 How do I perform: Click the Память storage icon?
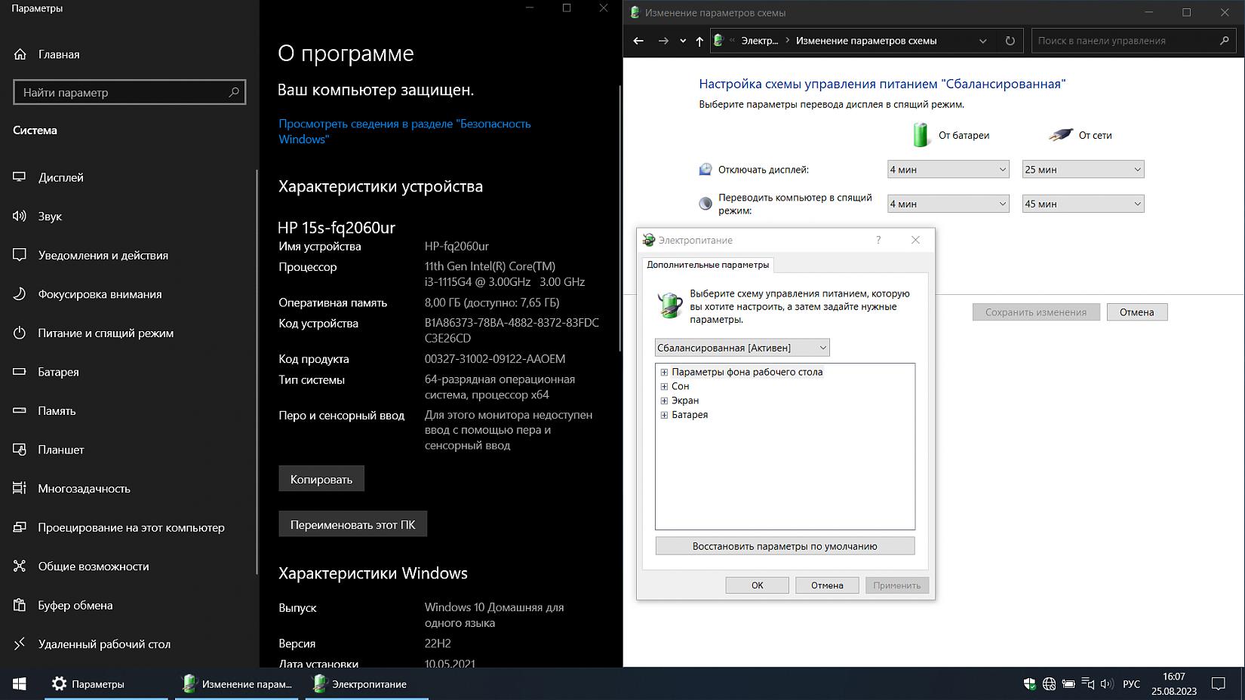point(20,410)
